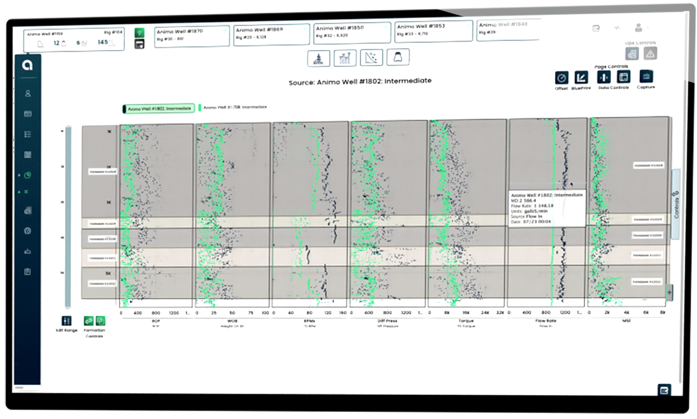The height and width of the screenshot is (419, 697).
Task: Toggle the first Formation Controls green button
Action: pyautogui.click(x=89, y=320)
